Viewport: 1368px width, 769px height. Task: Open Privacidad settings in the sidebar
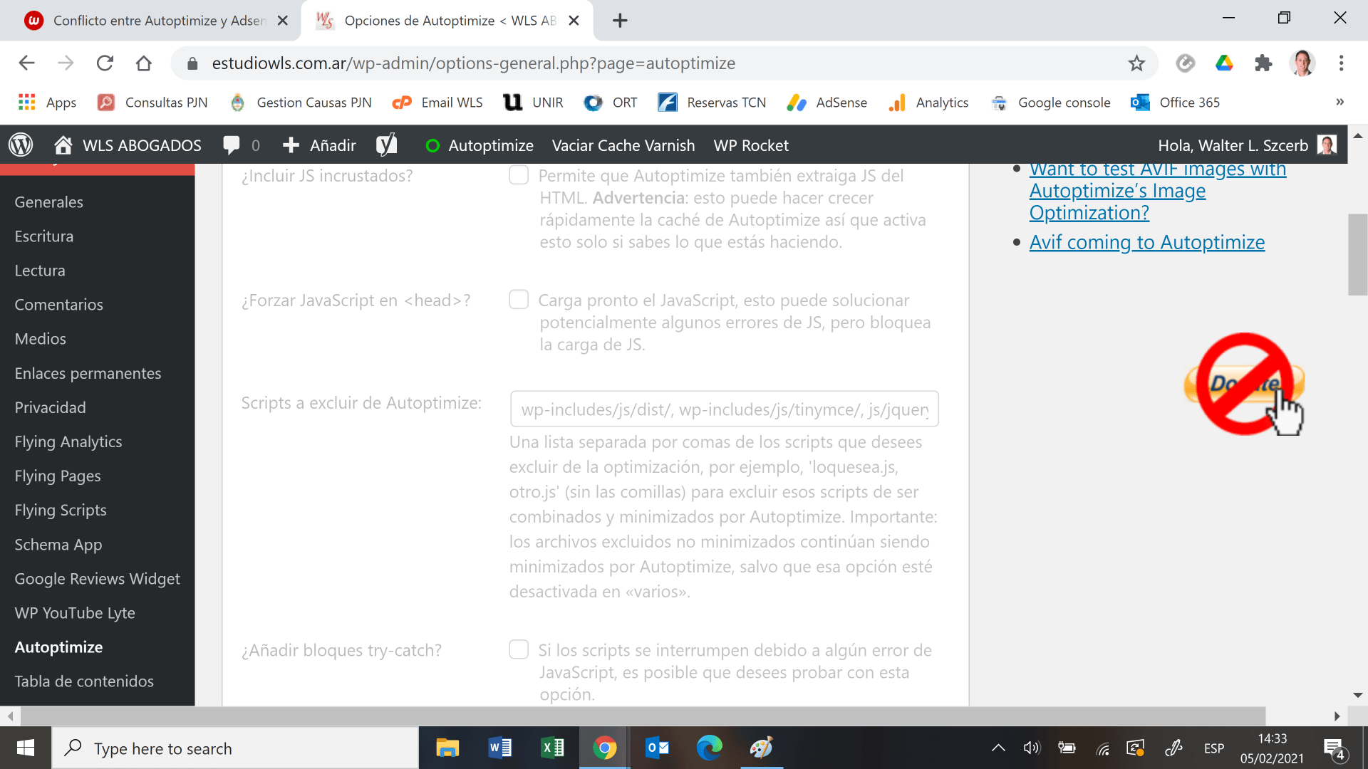51,407
